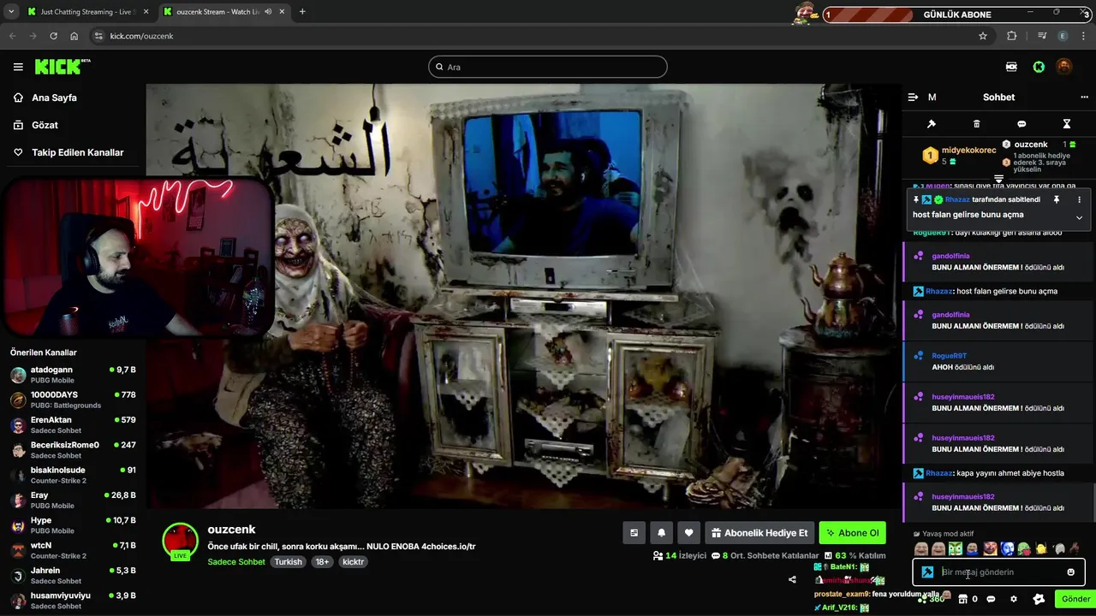Open atadogann recommended channel
The height and width of the screenshot is (616, 1096).
[x=73, y=375]
